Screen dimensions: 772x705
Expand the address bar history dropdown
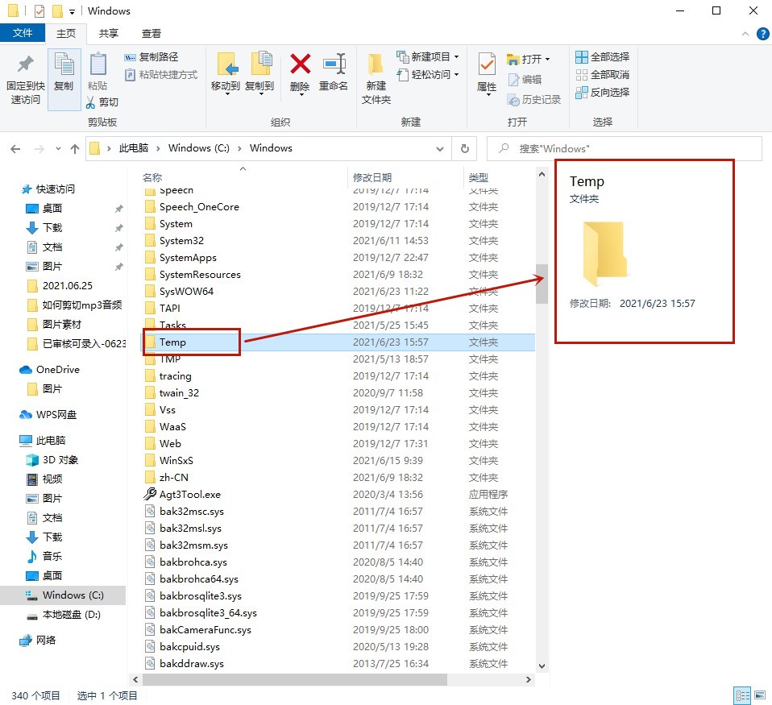coord(440,149)
